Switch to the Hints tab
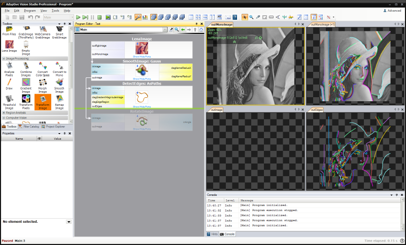Screen dimensions: 406x245 212,234
